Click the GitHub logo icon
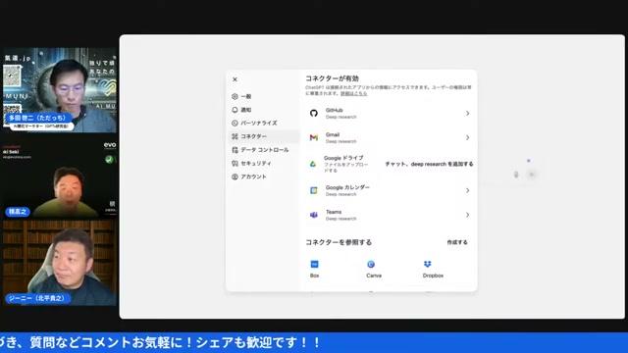Image resolution: width=628 pixels, height=353 pixels. coord(314,114)
